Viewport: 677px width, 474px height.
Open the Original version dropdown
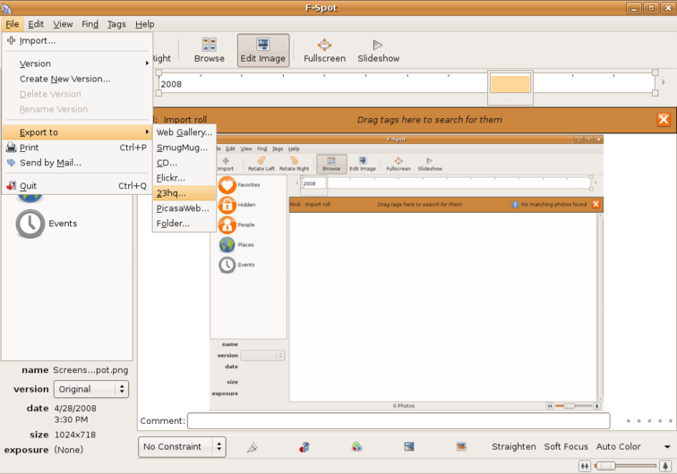click(90, 389)
